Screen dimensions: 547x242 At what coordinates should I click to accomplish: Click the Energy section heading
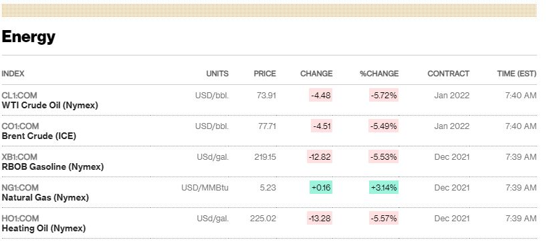pos(28,36)
